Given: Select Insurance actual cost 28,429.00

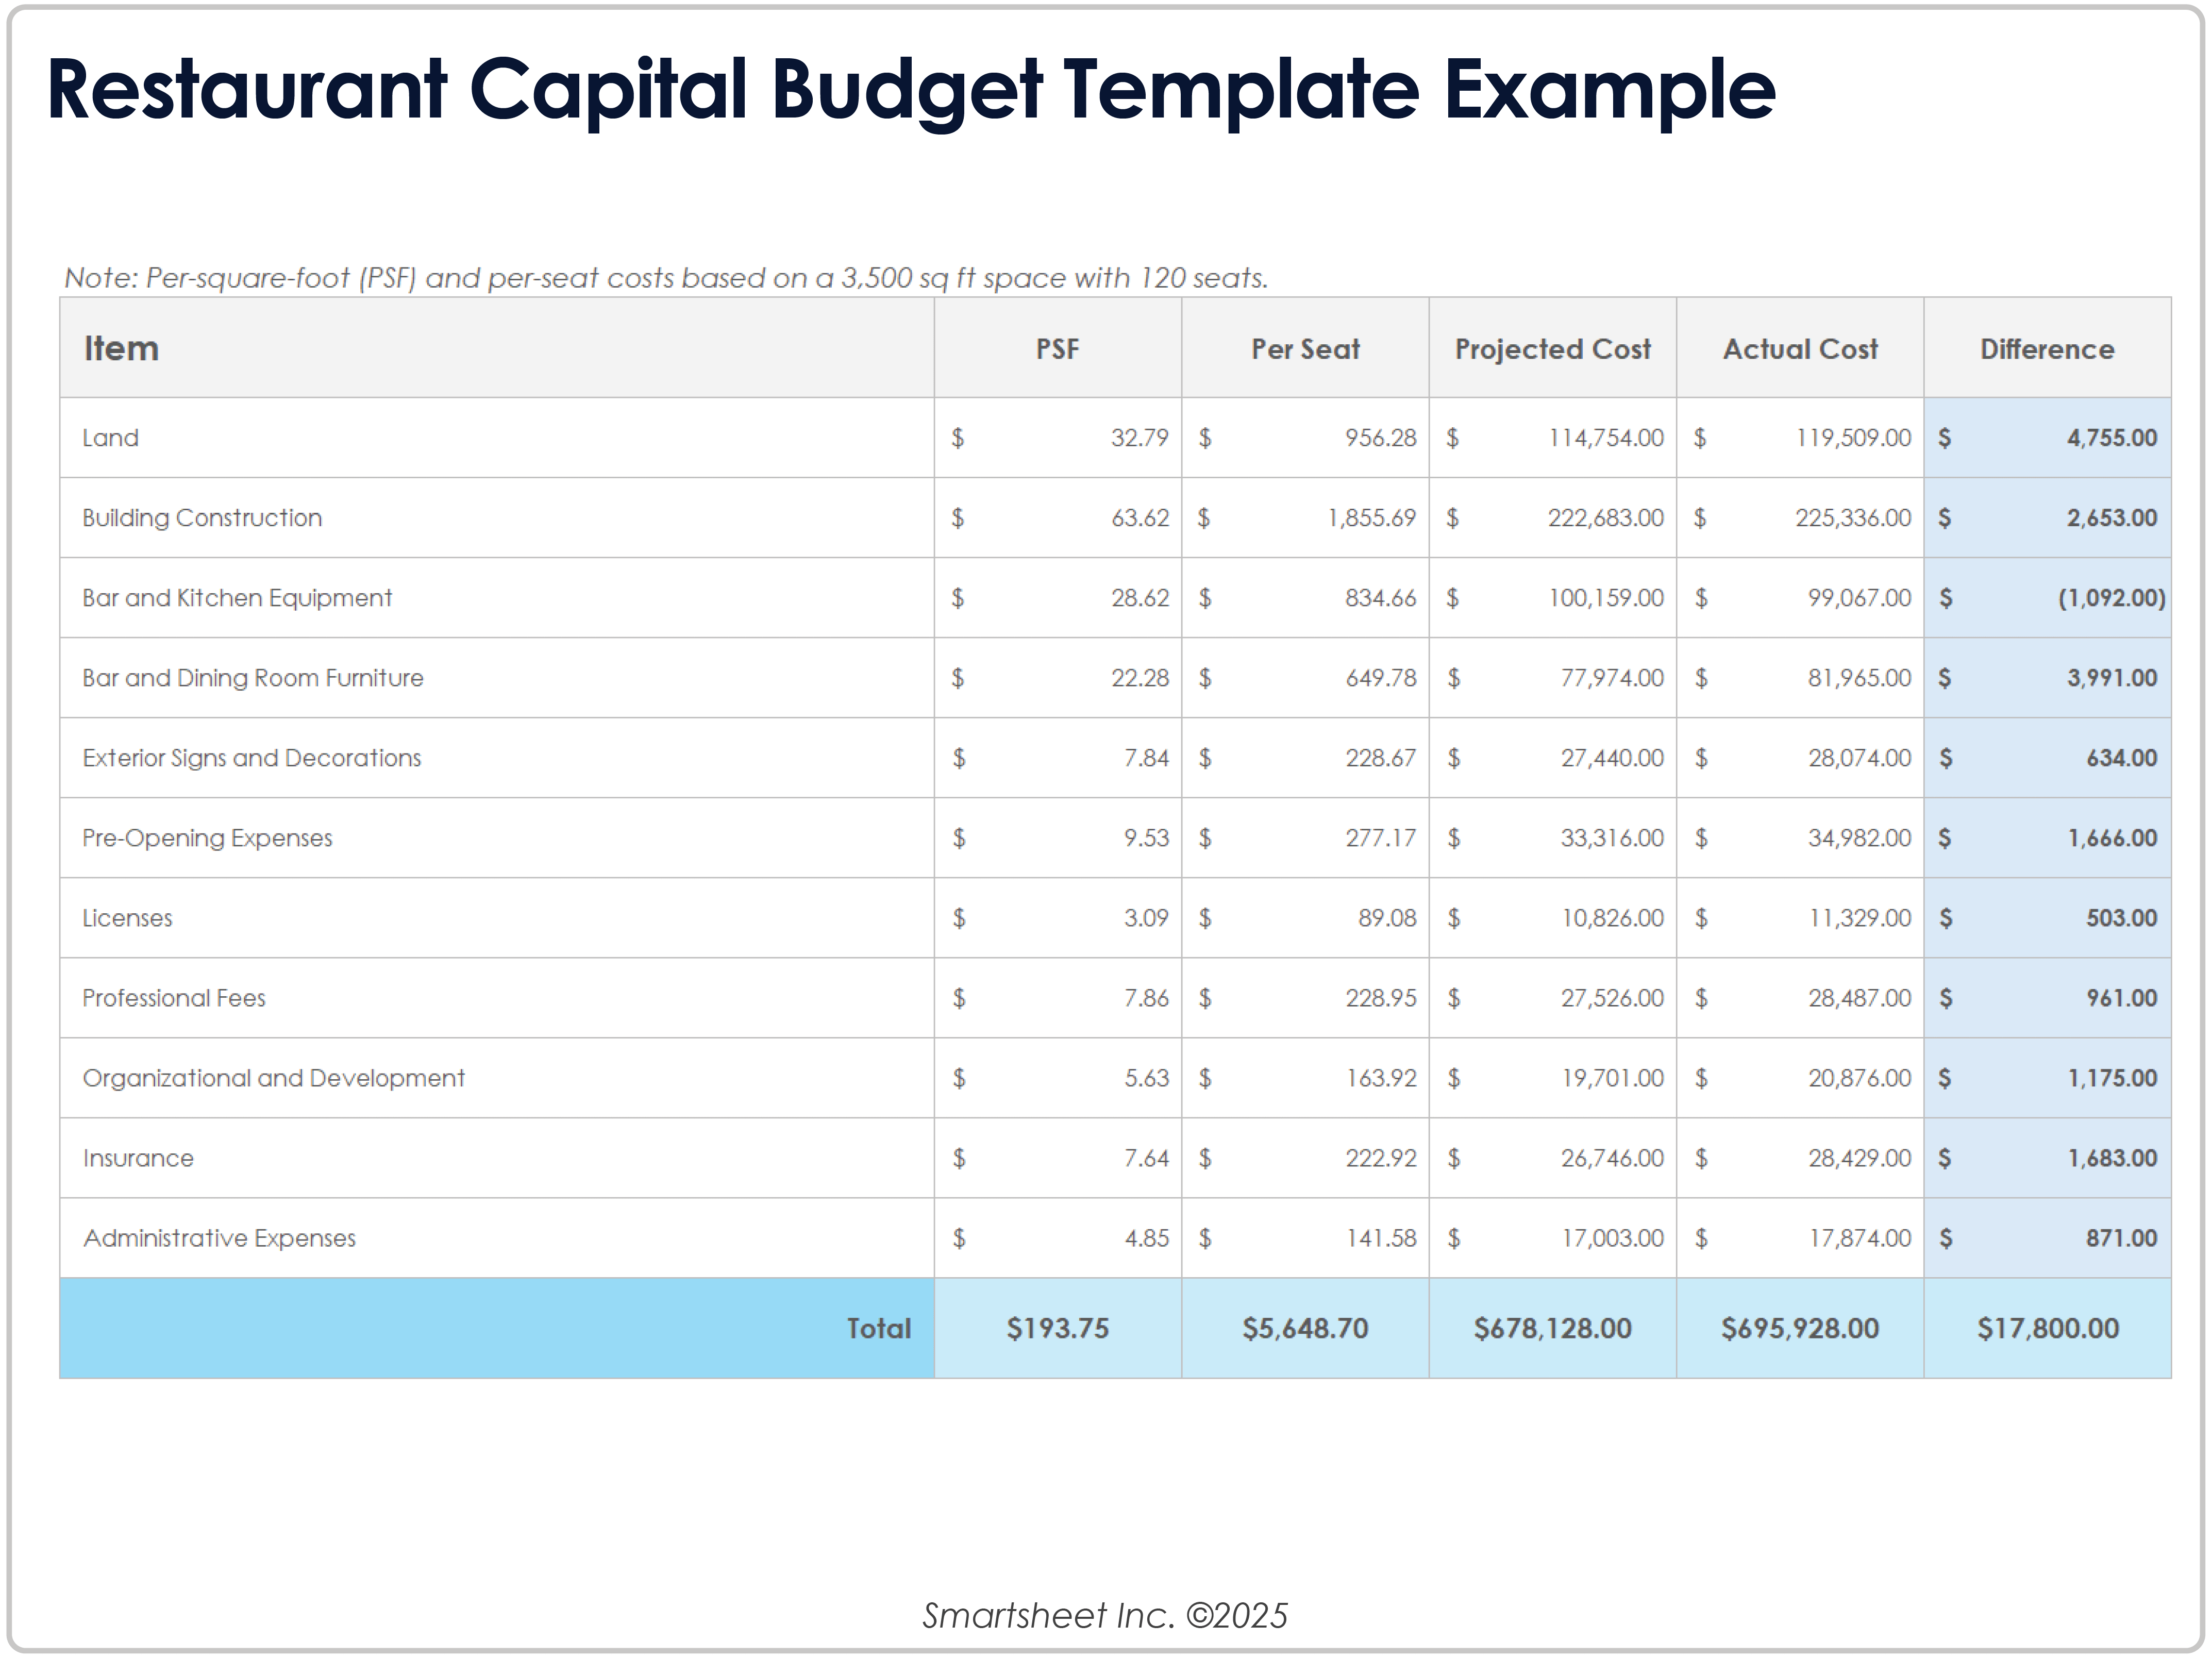Looking at the screenshot, I should click(1858, 1158).
